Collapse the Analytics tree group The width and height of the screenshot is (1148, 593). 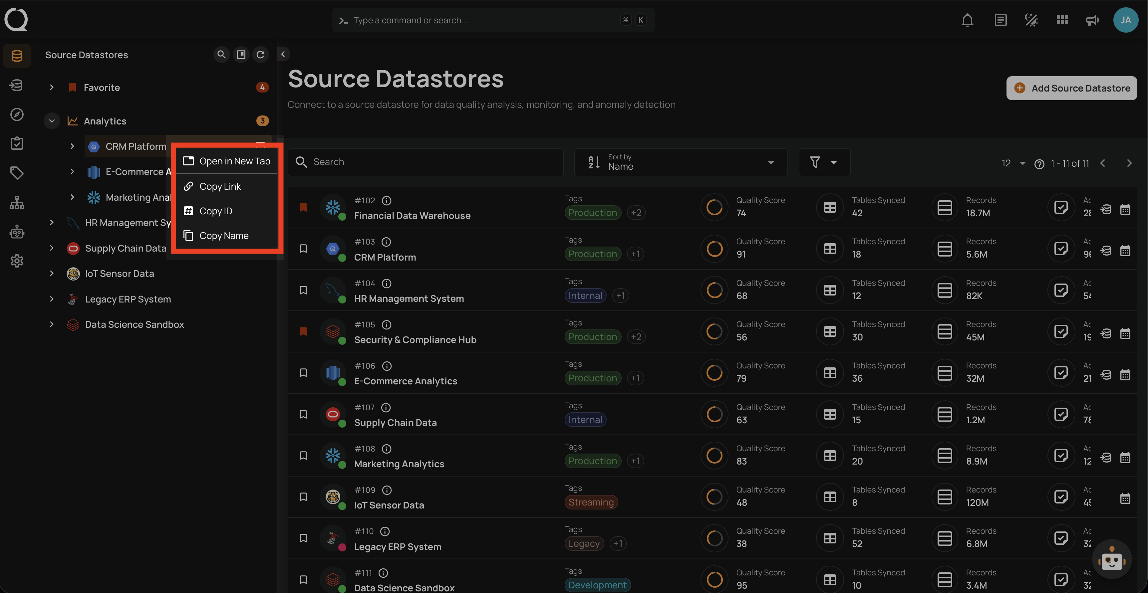(x=52, y=121)
